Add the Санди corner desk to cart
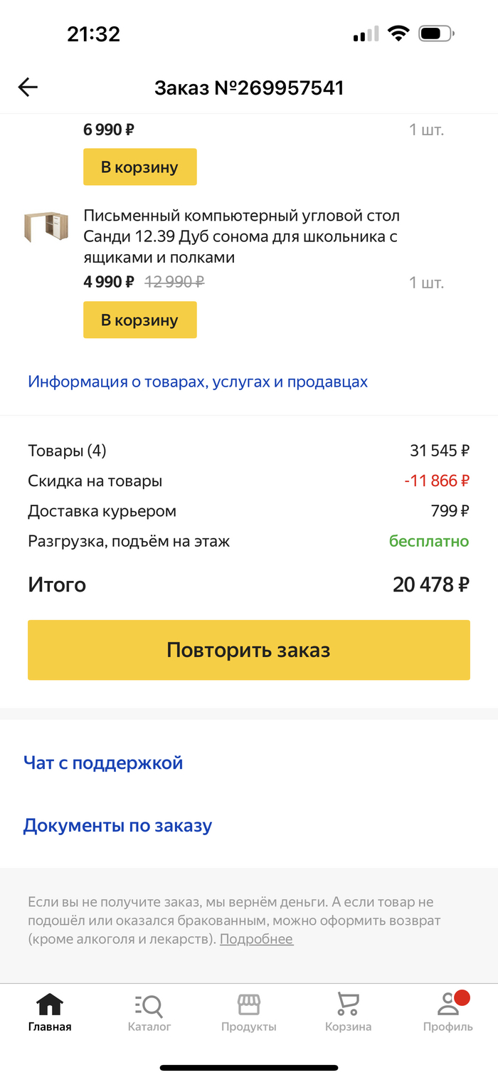498x1080 pixels. (140, 320)
